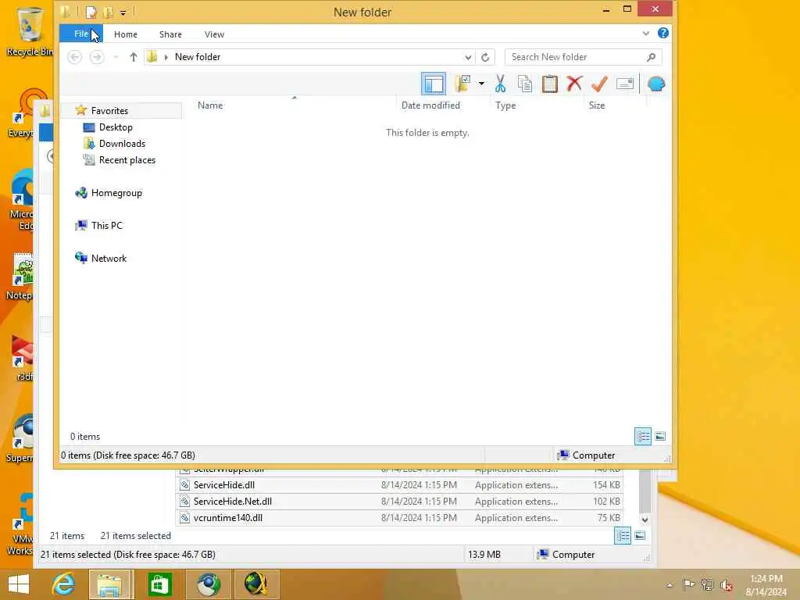Select Network in navigation pane
The height and width of the screenshot is (600, 800).
109,258
